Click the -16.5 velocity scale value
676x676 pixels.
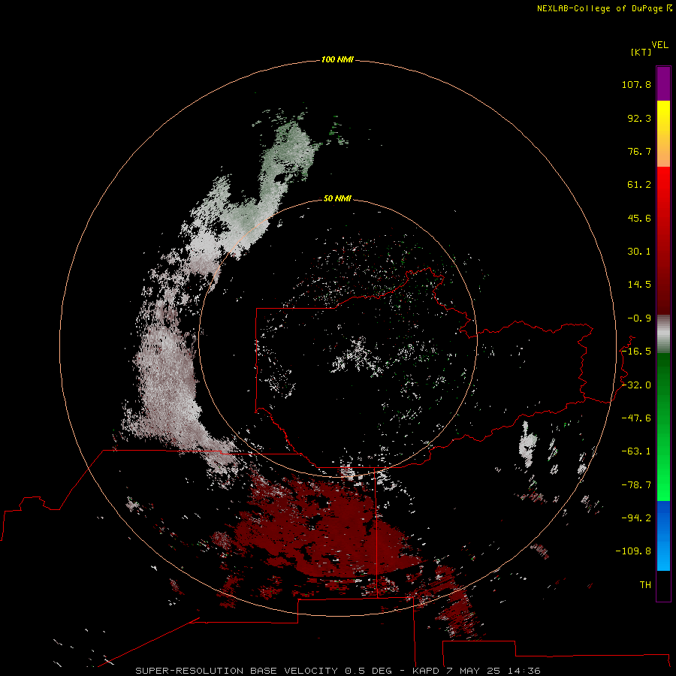click(x=636, y=352)
